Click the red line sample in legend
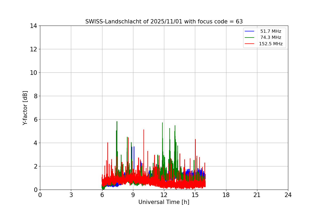This screenshot has height=213, width=320. pyautogui.click(x=249, y=44)
